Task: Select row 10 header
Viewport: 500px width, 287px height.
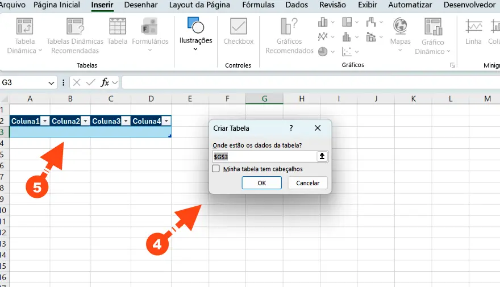Action: tap(3, 210)
